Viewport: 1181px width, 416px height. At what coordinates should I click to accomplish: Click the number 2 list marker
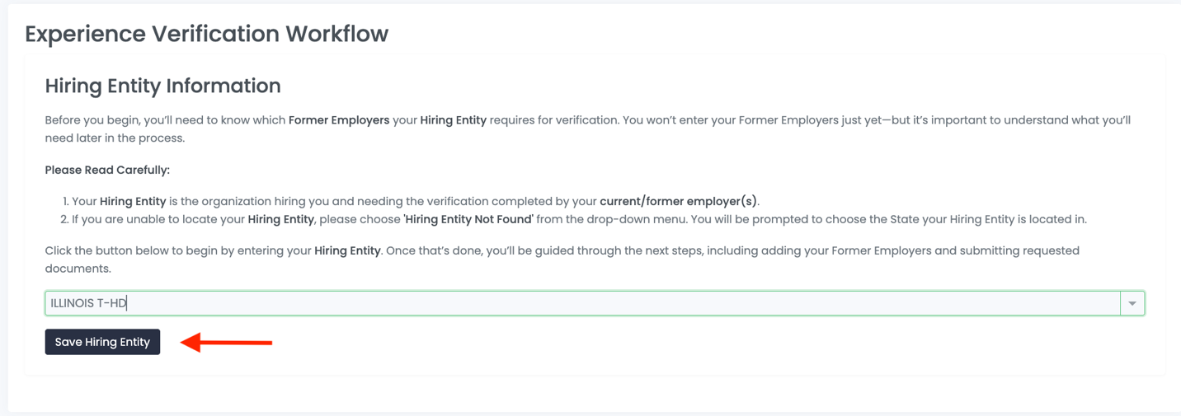tap(64, 219)
